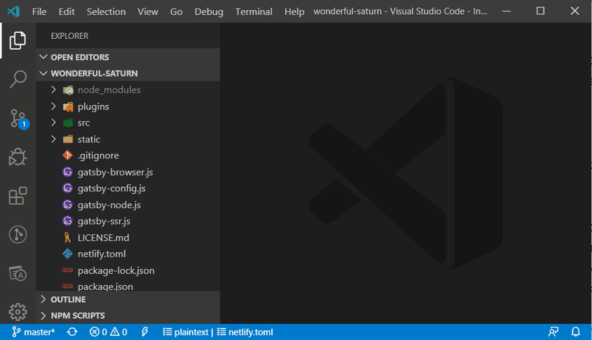Open the Debug menu
This screenshot has height=340, width=592.
(x=209, y=11)
